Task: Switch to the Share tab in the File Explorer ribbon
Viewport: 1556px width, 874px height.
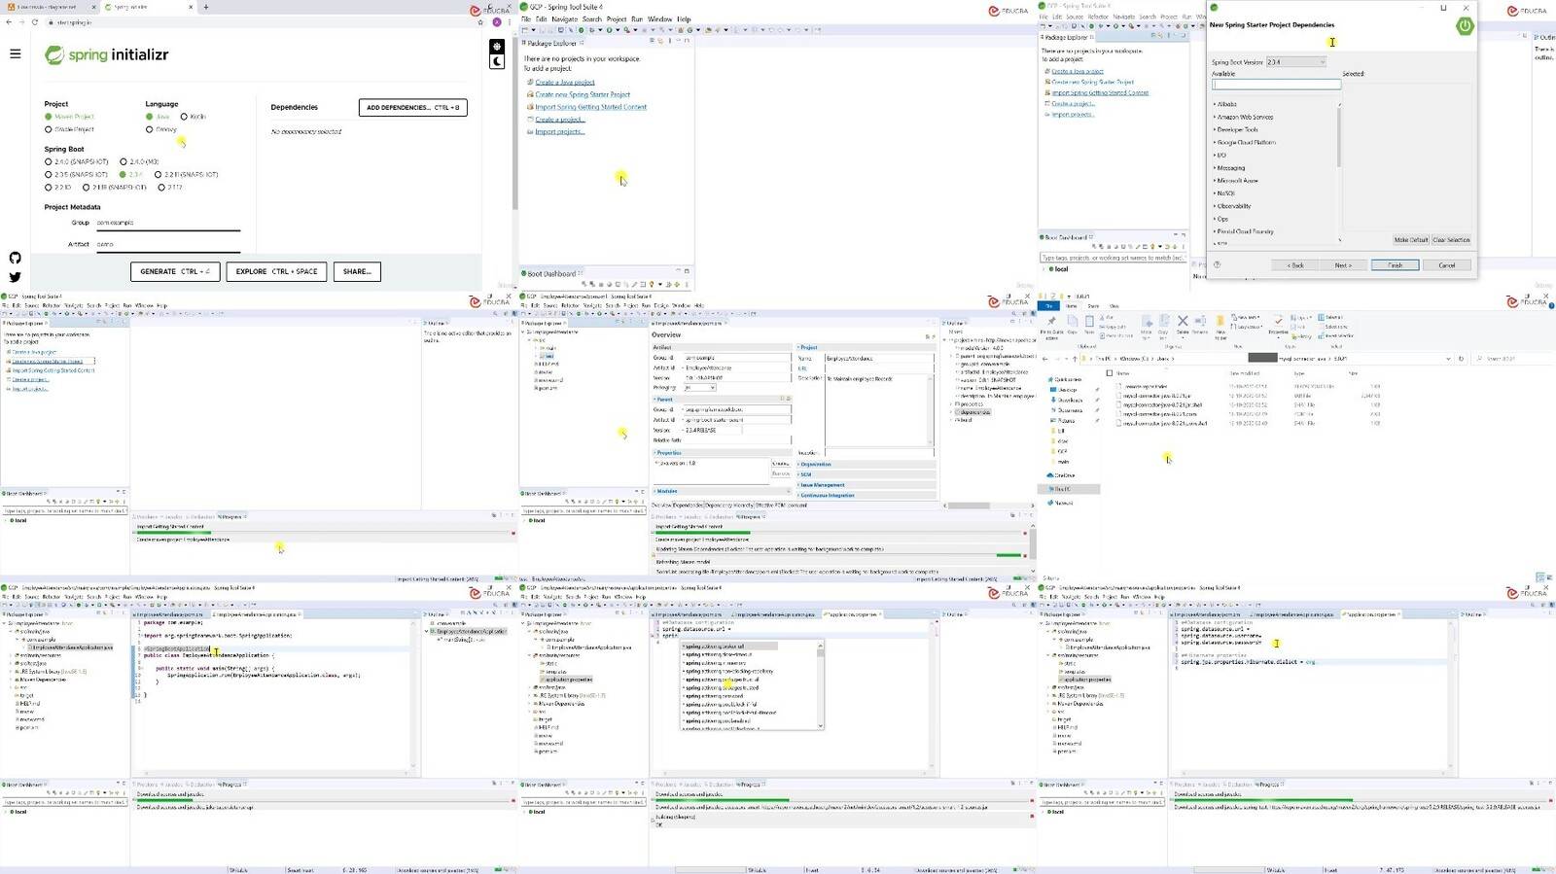Action: click(1093, 306)
